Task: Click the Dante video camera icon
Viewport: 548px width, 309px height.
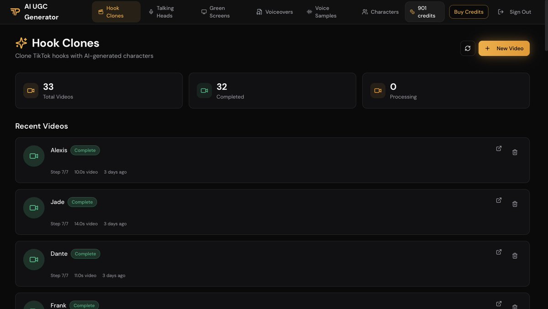Action: click(x=34, y=259)
